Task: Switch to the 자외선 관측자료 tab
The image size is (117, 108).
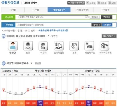Action: point(82,10)
